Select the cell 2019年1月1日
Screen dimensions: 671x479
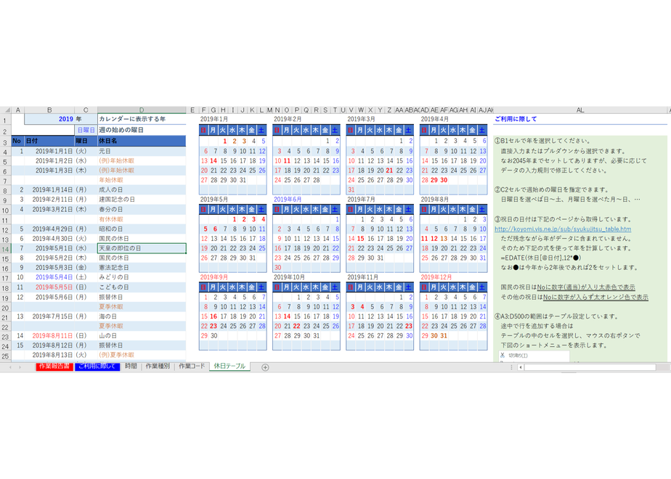point(49,152)
